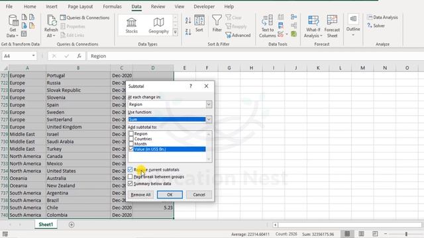
Task: Click the Insert Function fx icon
Action: click(x=79, y=56)
